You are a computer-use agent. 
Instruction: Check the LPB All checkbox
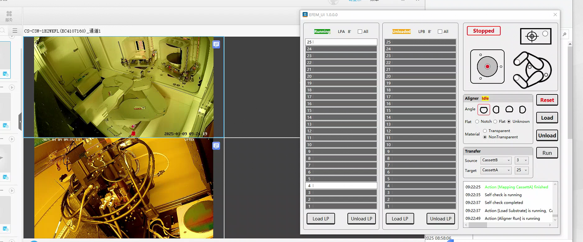pyautogui.click(x=440, y=32)
